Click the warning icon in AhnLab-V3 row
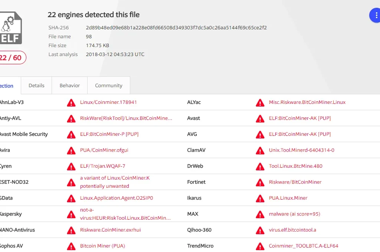380x252 pixels. (x=71, y=103)
